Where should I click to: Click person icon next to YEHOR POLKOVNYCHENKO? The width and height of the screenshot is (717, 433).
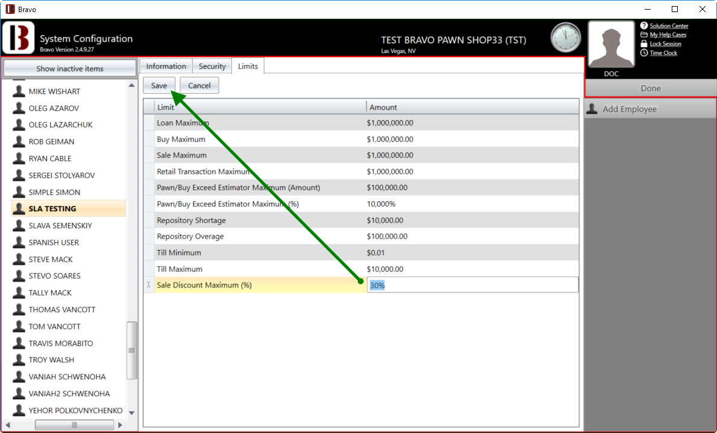[x=19, y=410]
